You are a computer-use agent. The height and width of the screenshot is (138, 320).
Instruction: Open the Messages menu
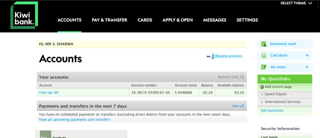pos(214,20)
